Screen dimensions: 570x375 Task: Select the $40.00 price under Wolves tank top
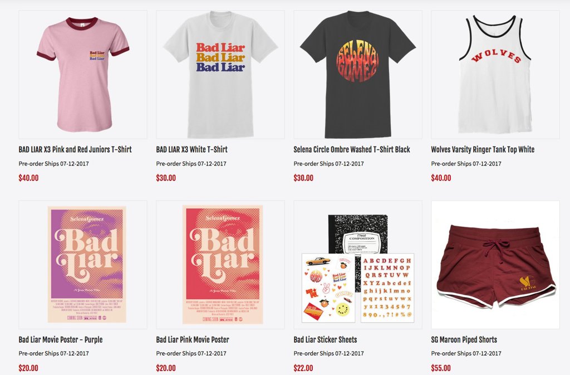(x=441, y=178)
